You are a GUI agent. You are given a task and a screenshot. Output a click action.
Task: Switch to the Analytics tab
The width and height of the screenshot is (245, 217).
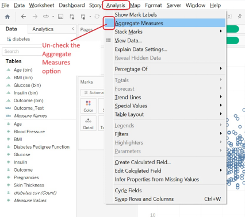point(43,29)
